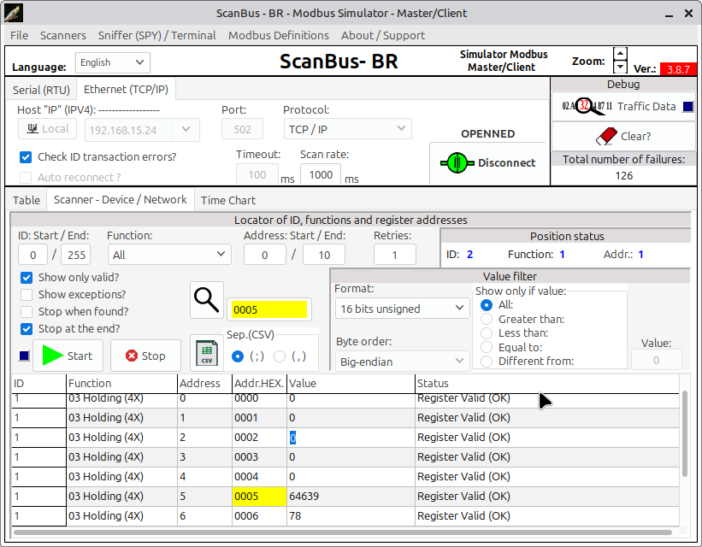The height and width of the screenshot is (547, 702).
Task: Click the Start button text
Action: coord(80,356)
